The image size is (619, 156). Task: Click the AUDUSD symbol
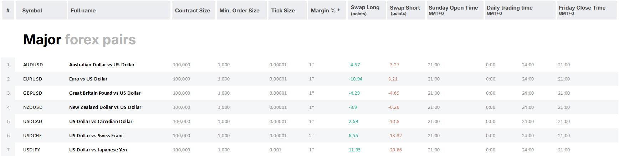coord(33,65)
